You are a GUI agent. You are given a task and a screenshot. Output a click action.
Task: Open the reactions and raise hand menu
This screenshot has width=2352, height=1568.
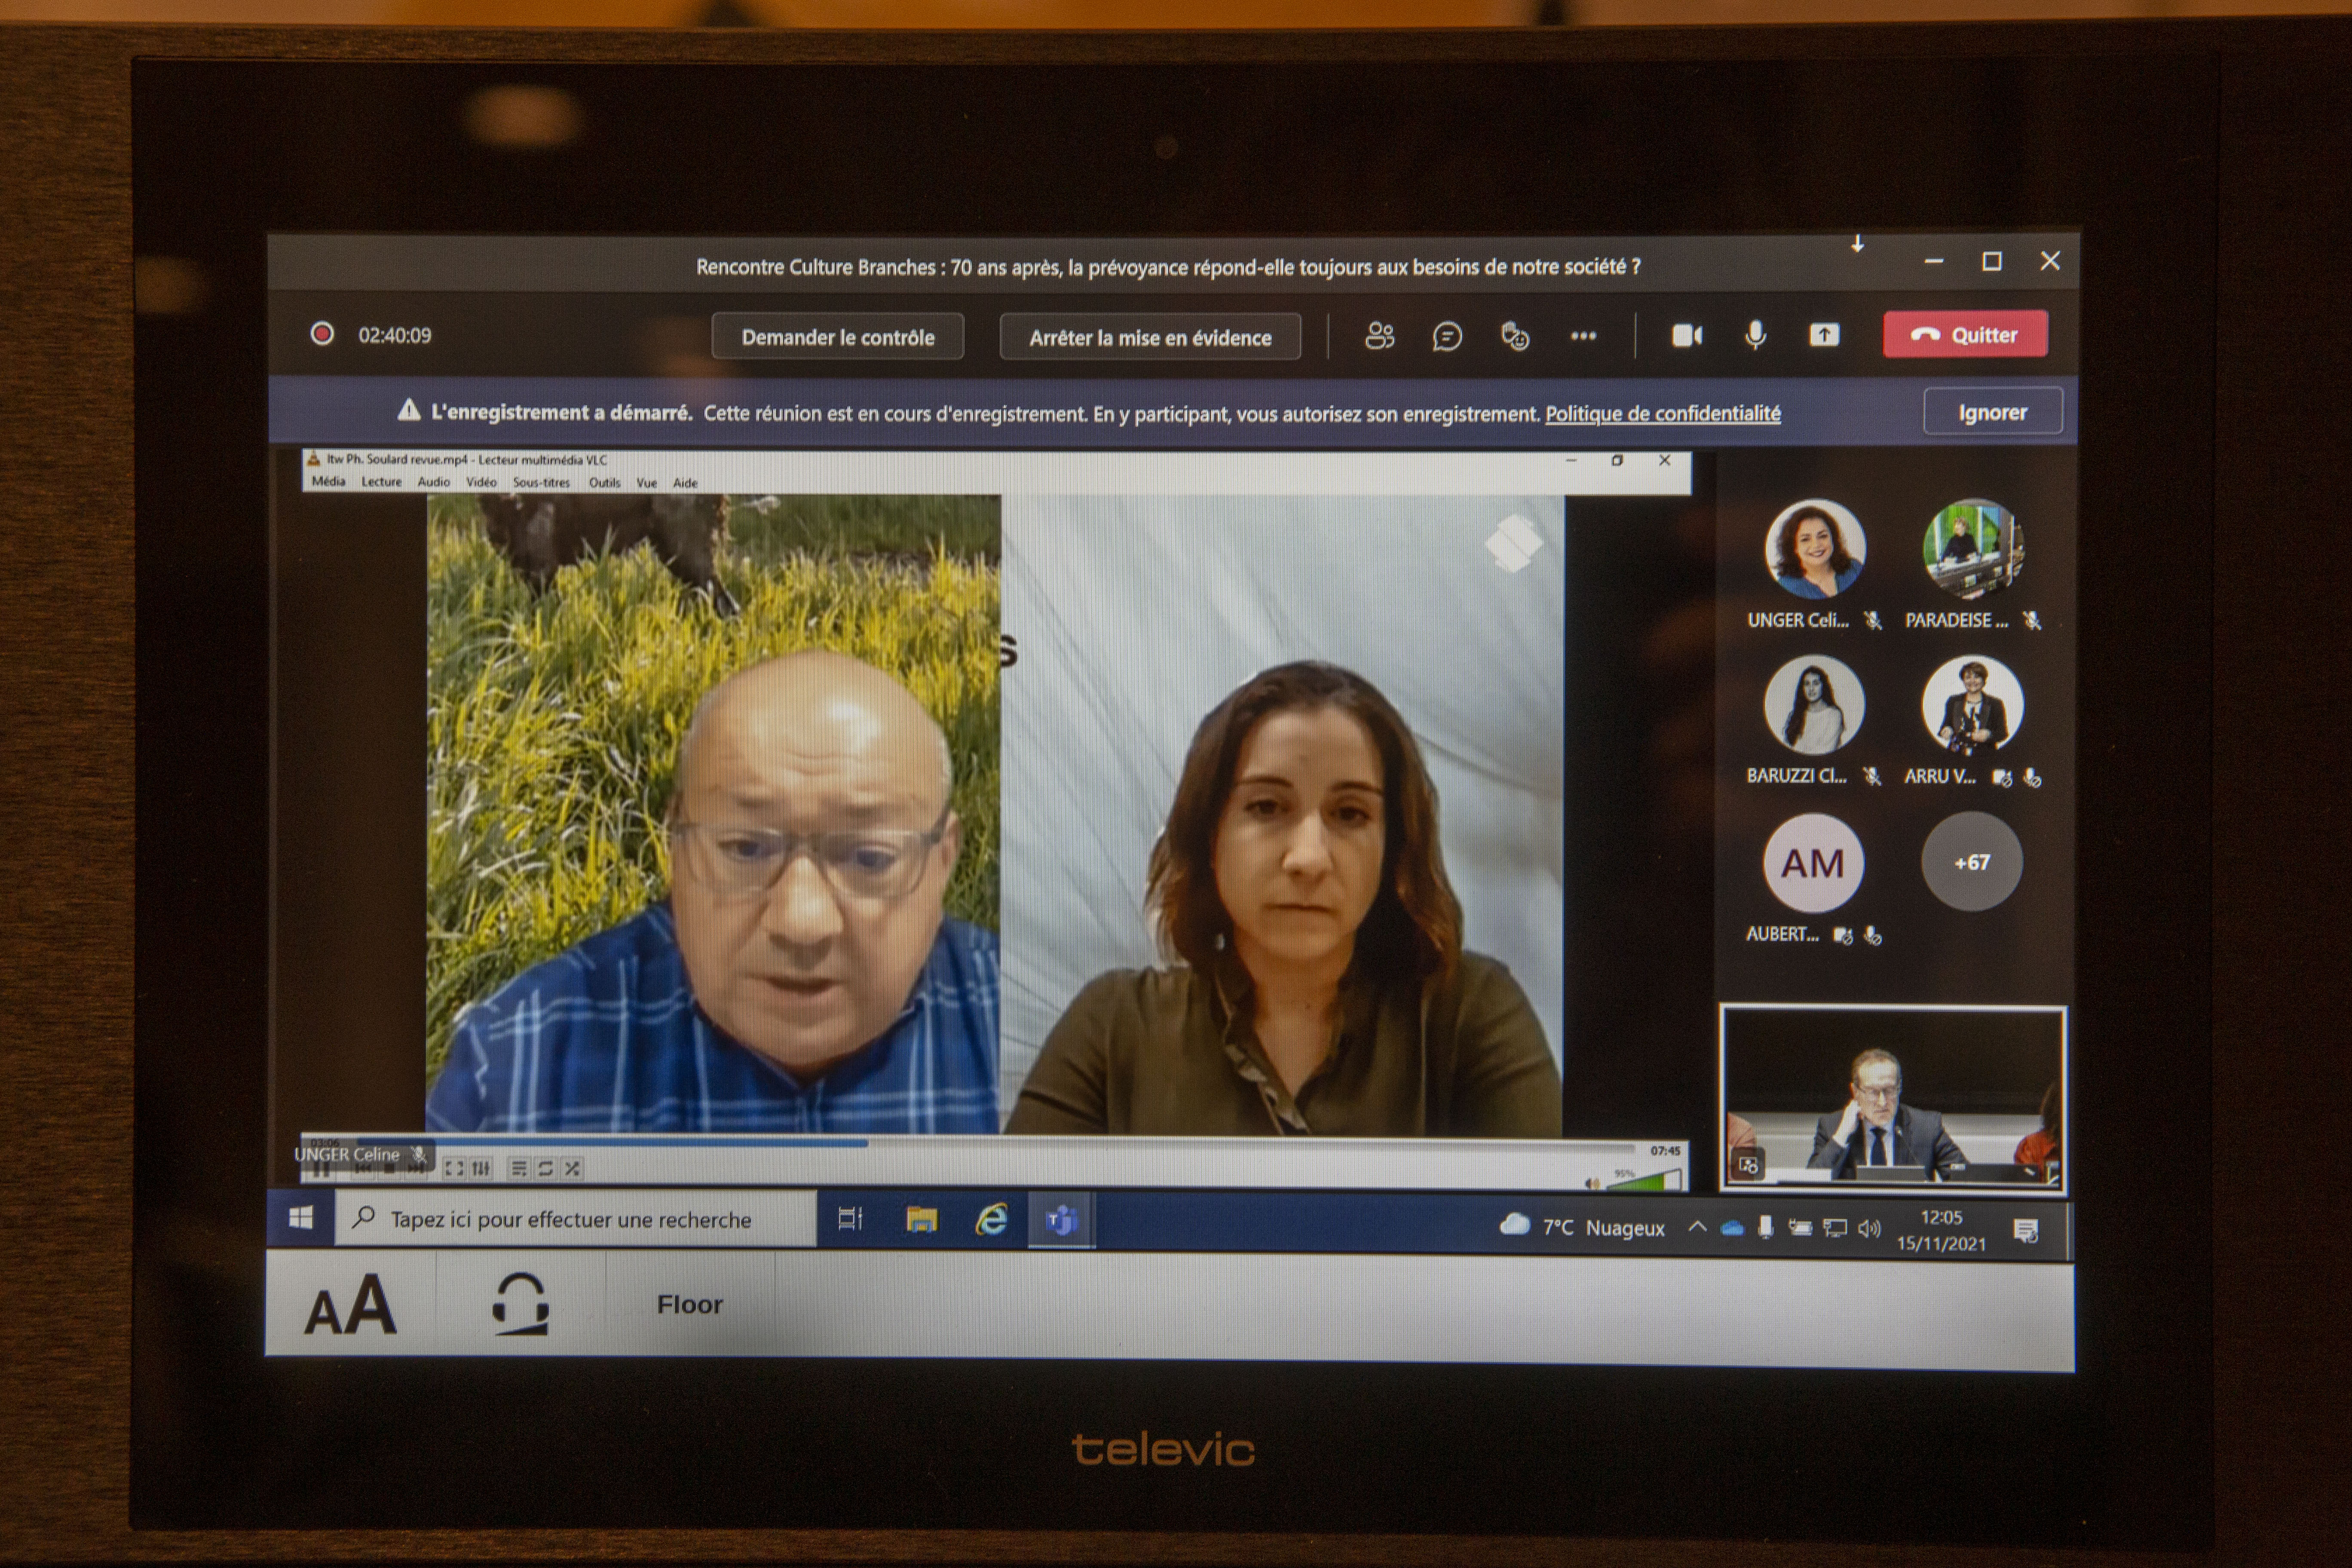[1515, 336]
